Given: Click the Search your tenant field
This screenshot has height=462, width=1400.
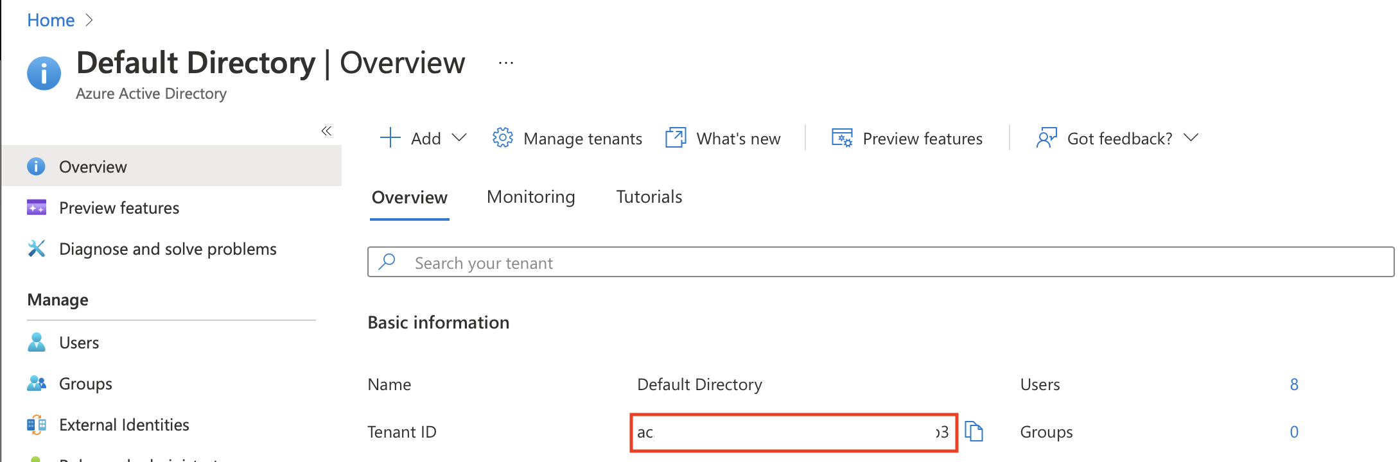Looking at the screenshot, I should point(880,262).
